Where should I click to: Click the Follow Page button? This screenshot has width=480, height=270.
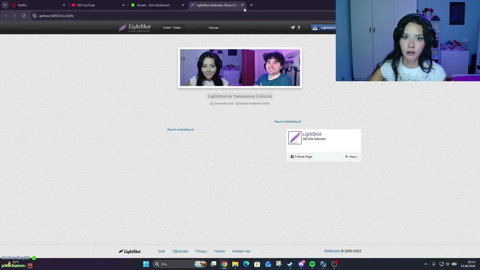click(x=301, y=157)
